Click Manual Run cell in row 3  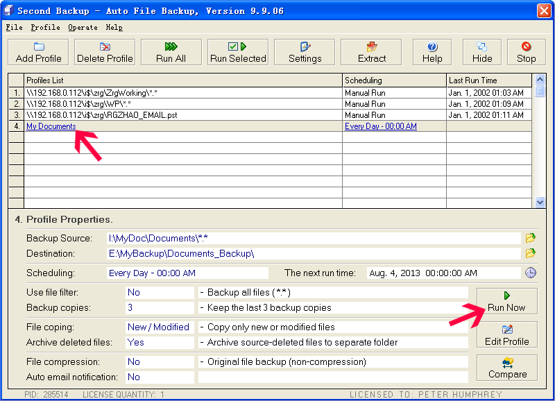tap(394, 115)
